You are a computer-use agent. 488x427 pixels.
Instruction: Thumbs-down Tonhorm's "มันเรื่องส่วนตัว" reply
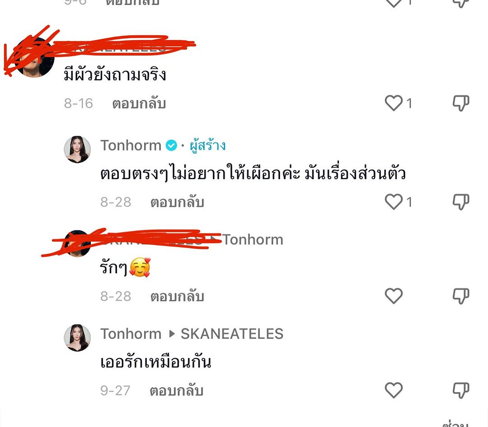(x=461, y=202)
